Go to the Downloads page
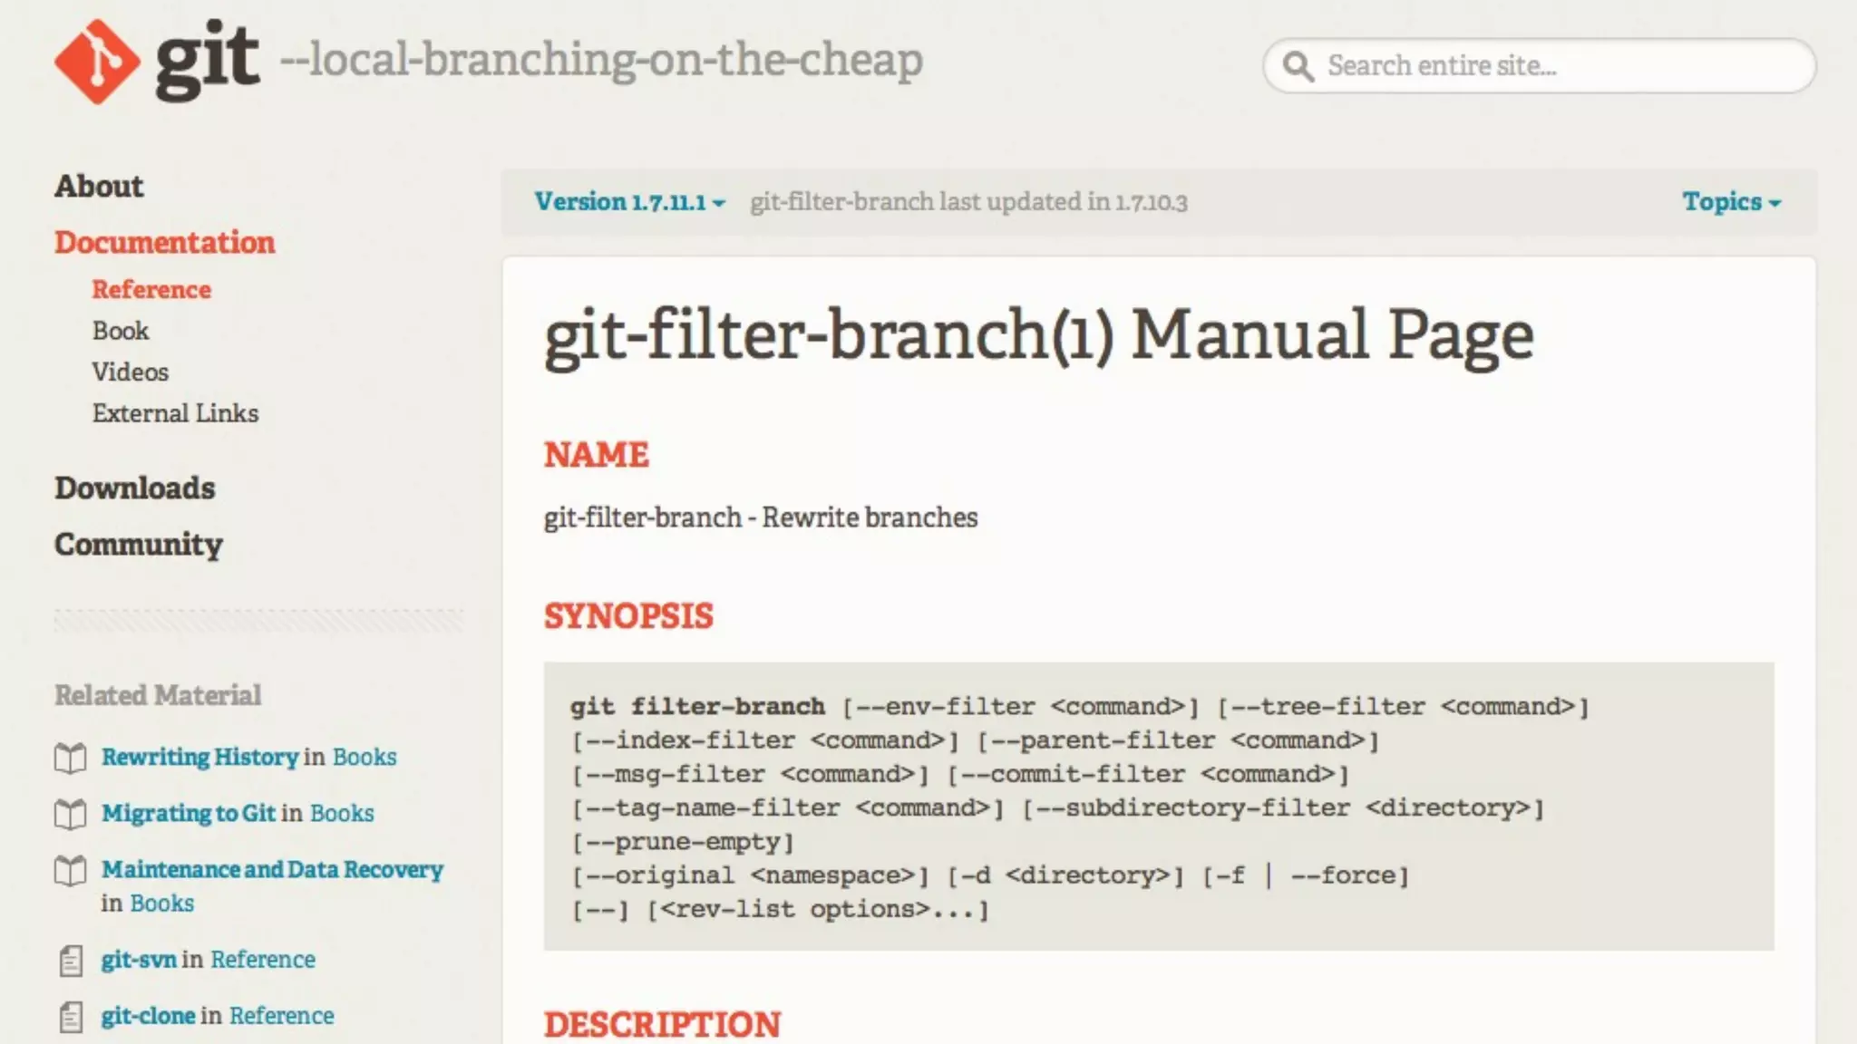The width and height of the screenshot is (1857, 1044). pyautogui.click(x=134, y=488)
